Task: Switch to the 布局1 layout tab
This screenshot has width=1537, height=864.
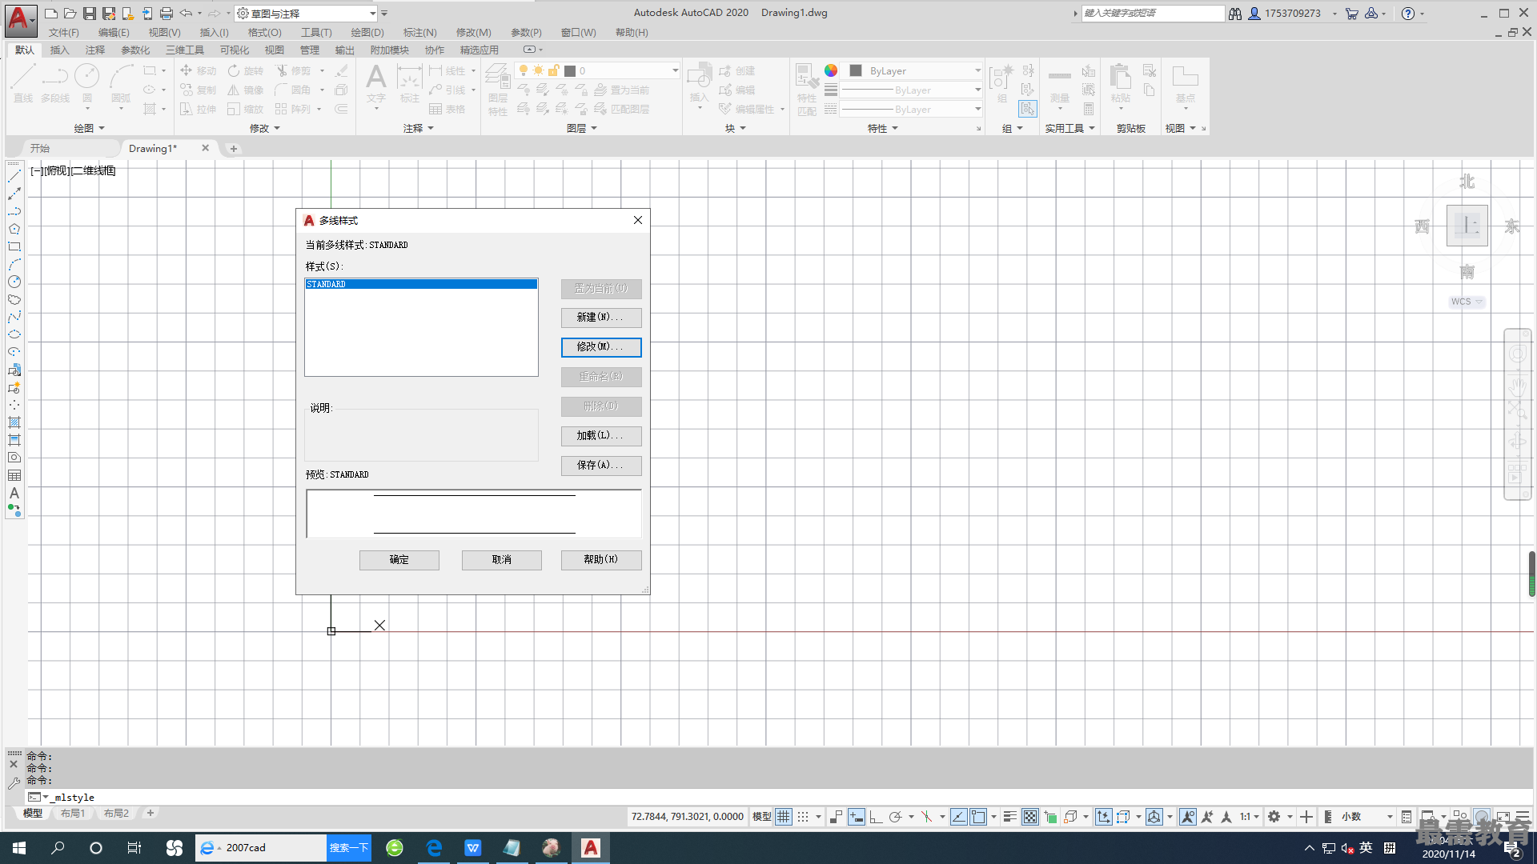Action: click(x=72, y=813)
